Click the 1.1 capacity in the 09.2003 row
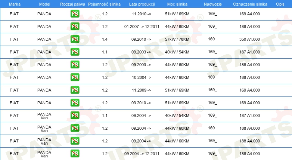292x160 pixels. tap(105, 52)
